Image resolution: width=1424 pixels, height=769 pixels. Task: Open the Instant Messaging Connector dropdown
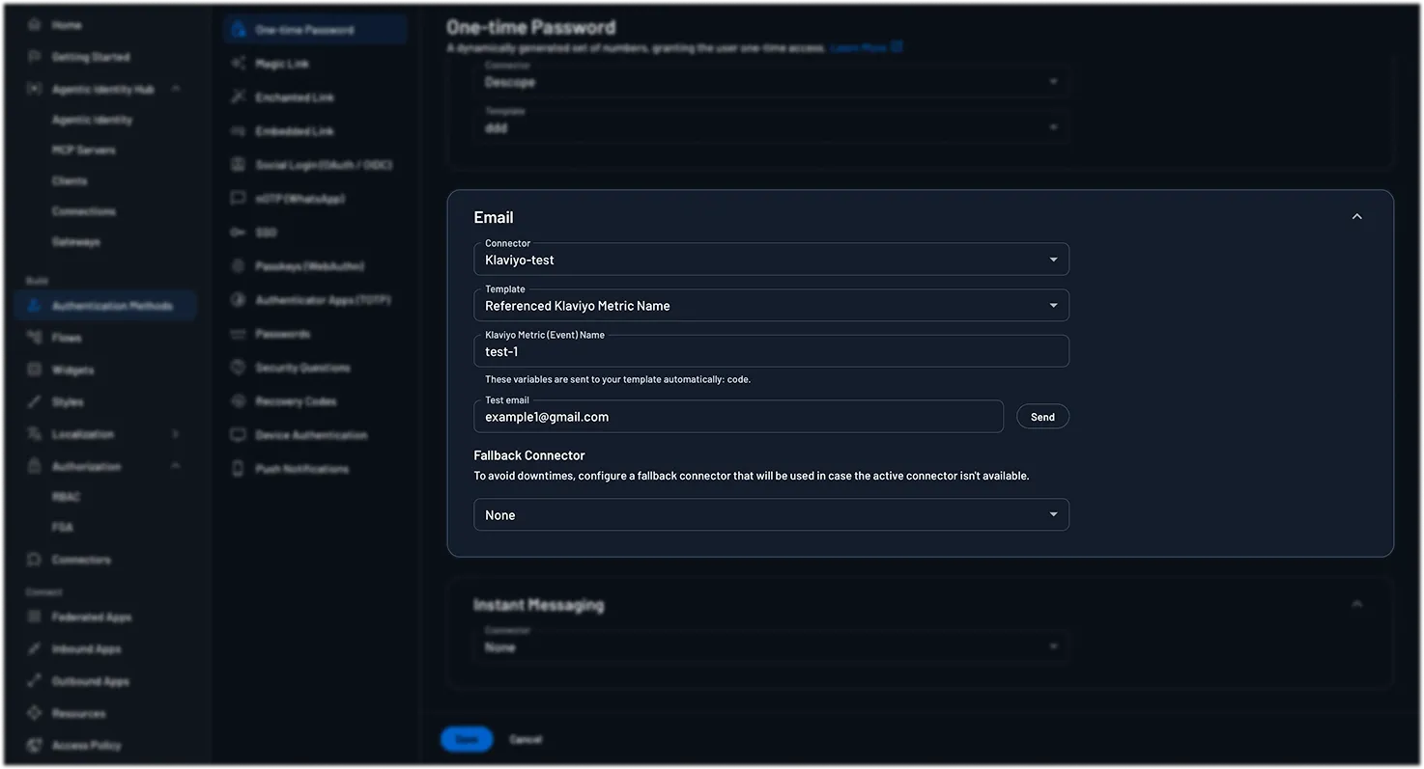[x=771, y=645]
